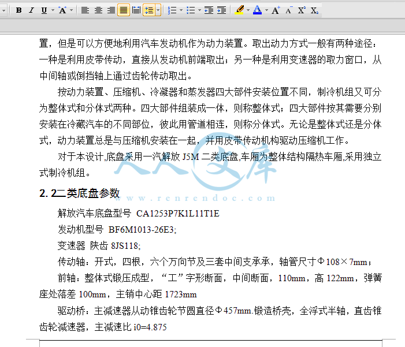
Task: Open dropdown arrow left of Bold
Action: coord(3,10)
